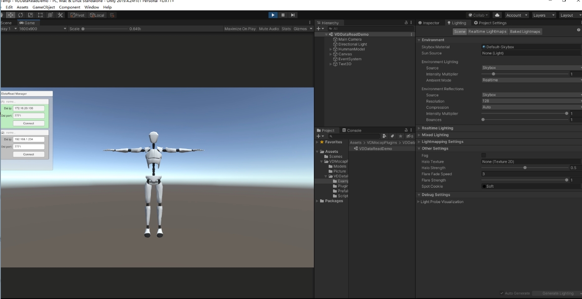
Task: Open the 1600x900 resolution dropdown
Action: pyautogui.click(x=42, y=29)
